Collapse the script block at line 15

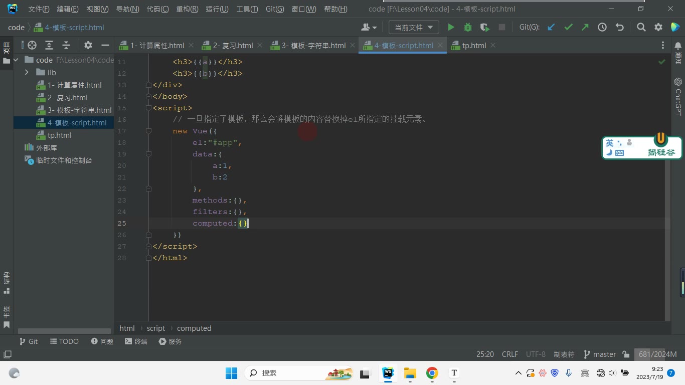coord(148,108)
